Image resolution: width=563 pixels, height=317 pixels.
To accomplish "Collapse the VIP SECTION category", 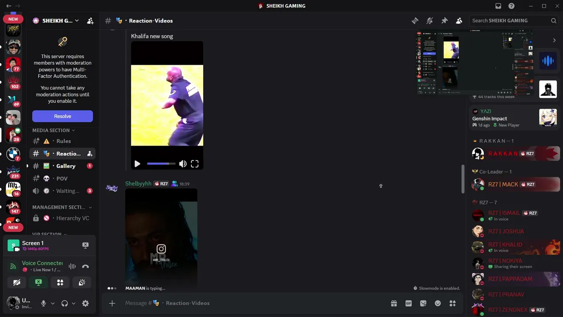I will pos(49,234).
